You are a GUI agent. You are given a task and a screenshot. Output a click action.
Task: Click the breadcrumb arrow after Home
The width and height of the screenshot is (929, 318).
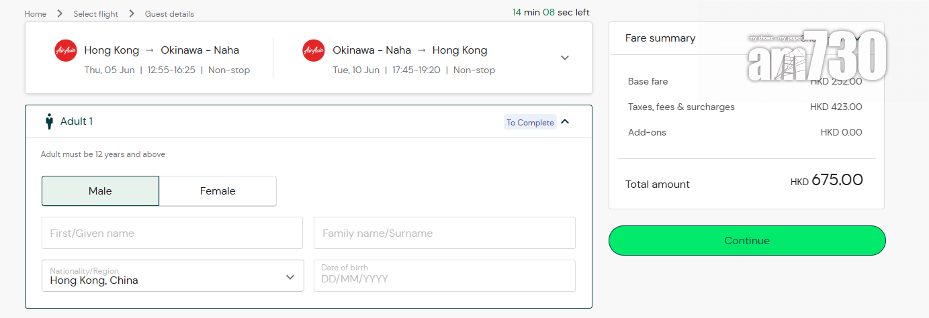(x=60, y=13)
